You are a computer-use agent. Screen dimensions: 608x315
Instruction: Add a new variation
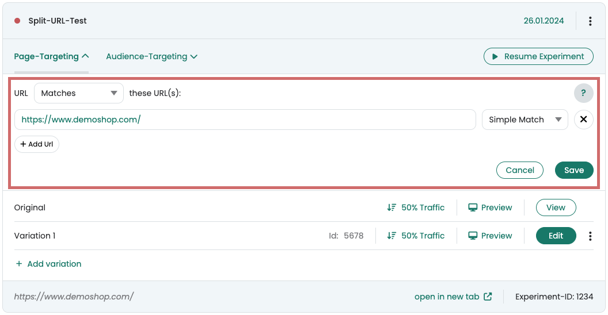48,264
